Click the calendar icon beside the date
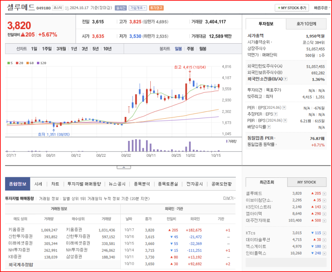Viewport: 332px width, 272px height. click(67, 8)
